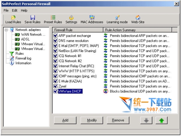181x136 pixels.
Task: Click 'Blocks bidirectional UDP packets' summary text
Action: point(140,91)
